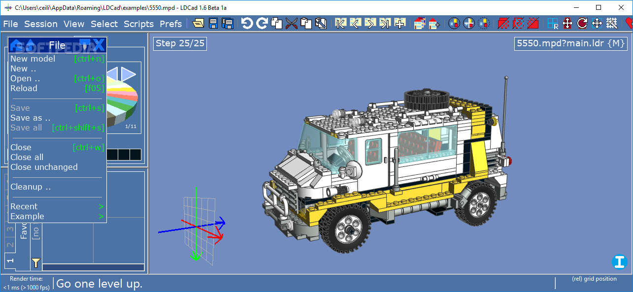Select the dark red move arrows tool
The width and height of the screenshot is (633, 292).
(x=567, y=23)
